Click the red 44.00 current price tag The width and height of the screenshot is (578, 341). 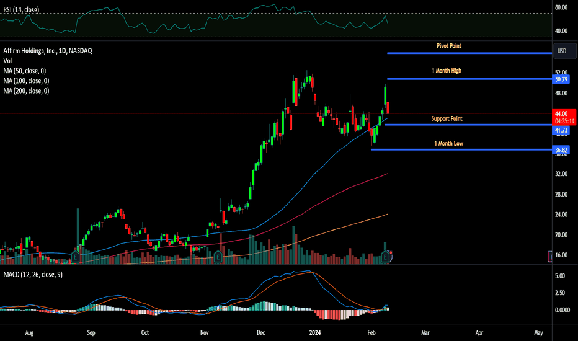tap(564, 117)
